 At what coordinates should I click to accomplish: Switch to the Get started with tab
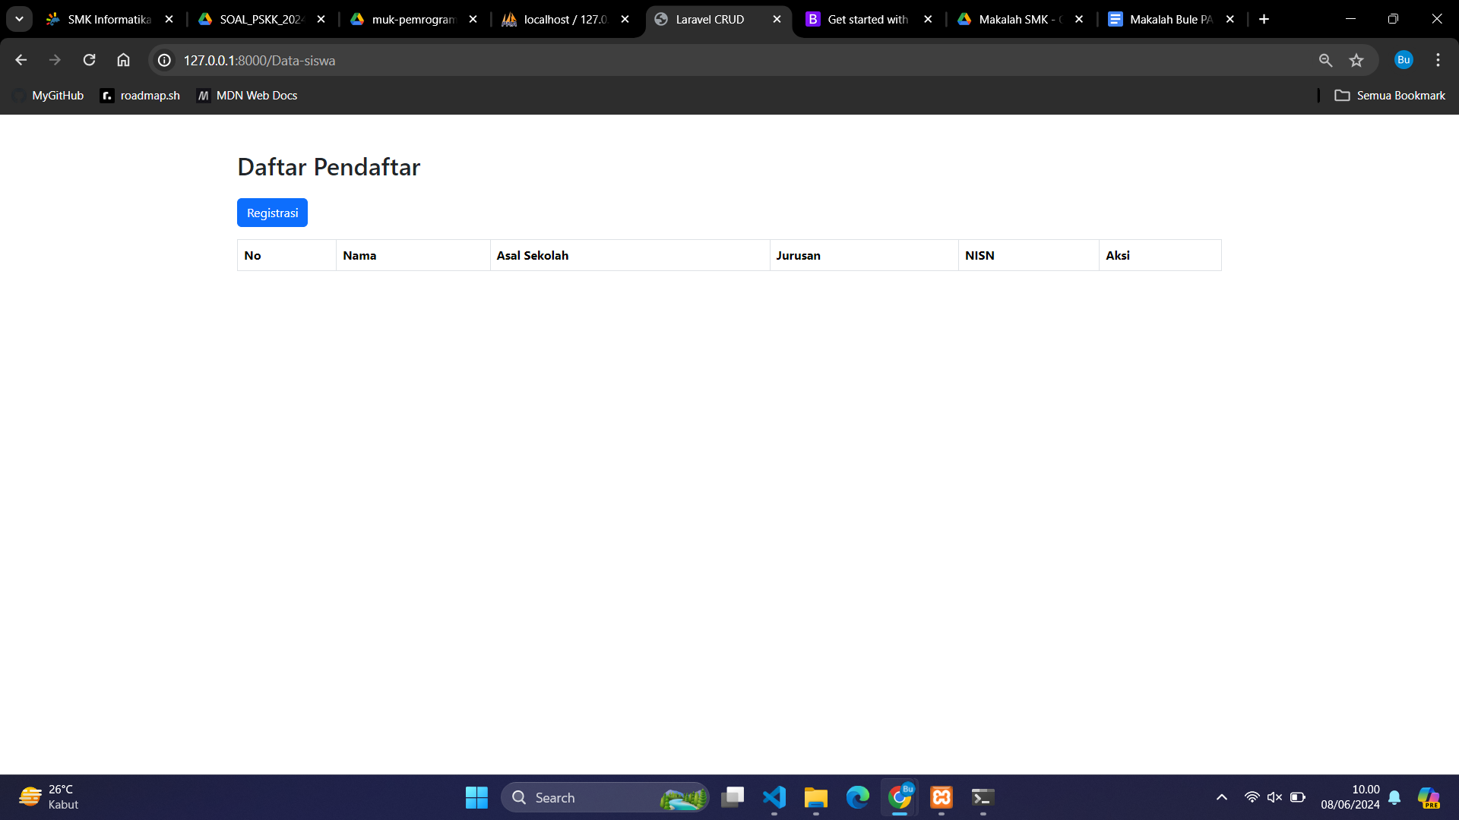pyautogui.click(x=867, y=19)
